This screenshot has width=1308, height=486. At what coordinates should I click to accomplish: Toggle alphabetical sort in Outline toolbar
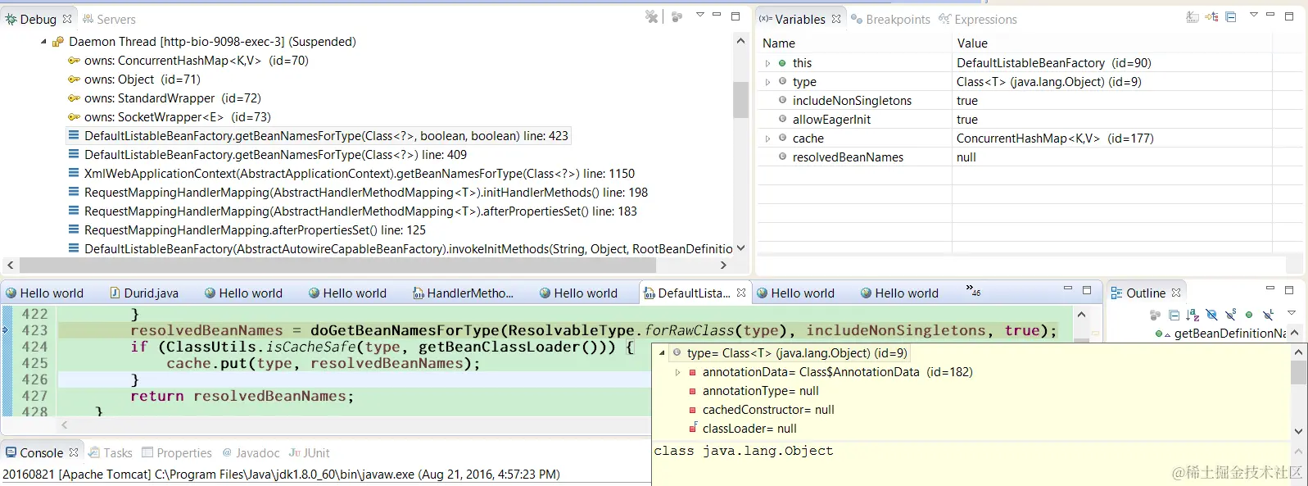(1193, 315)
